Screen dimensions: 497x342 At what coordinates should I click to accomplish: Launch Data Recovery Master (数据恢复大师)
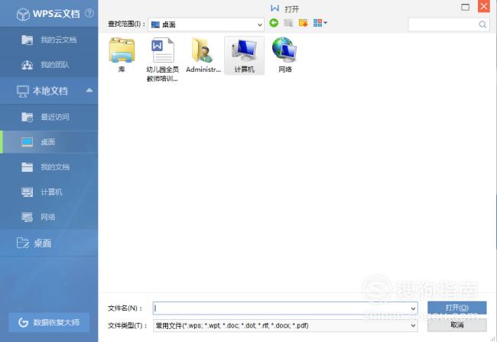[x=49, y=322]
